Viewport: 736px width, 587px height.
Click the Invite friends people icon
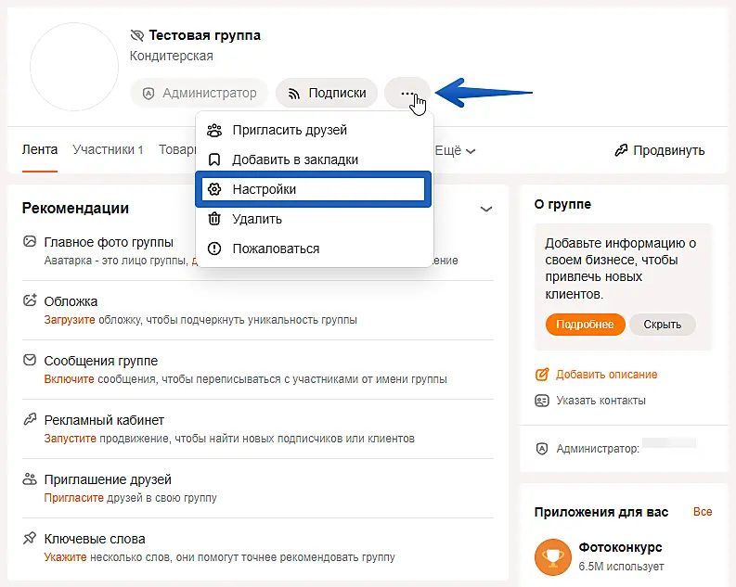[214, 130]
